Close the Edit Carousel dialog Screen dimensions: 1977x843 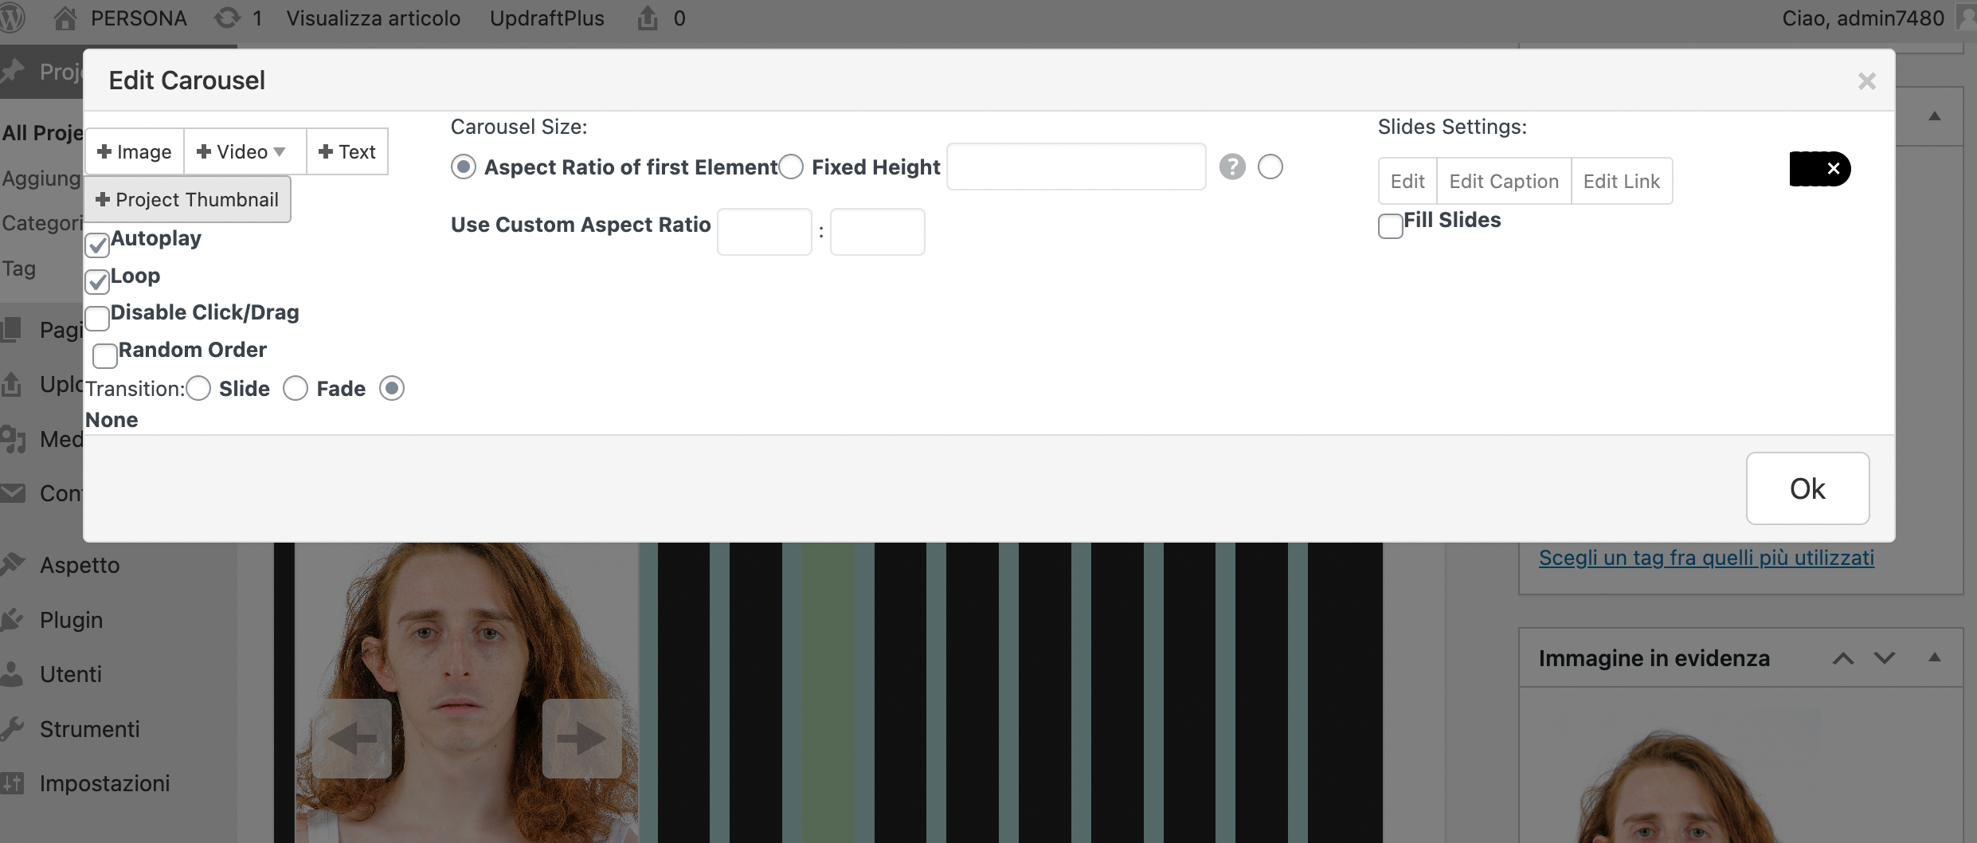(x=1866, y=81)
